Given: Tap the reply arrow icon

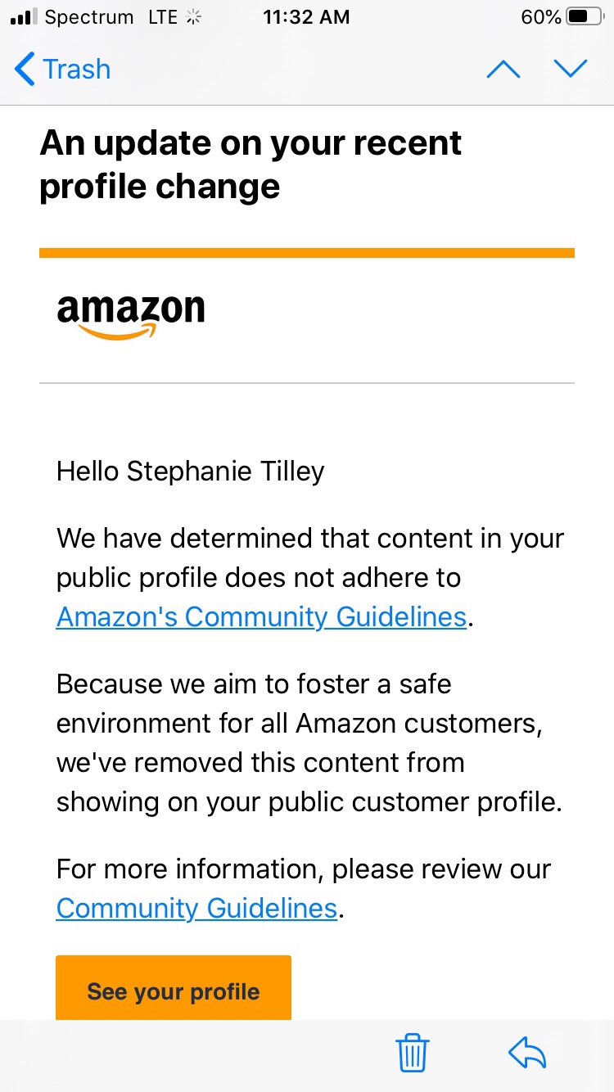Looking at the screenshot, I should coord(527,1053).
